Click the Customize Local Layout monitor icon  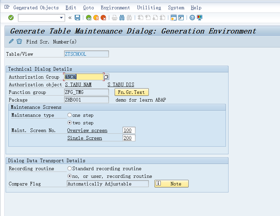point(200,18)
